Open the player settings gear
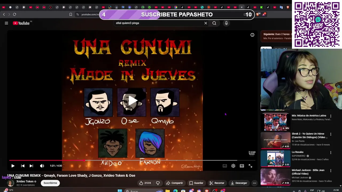 tap(233, 166)
